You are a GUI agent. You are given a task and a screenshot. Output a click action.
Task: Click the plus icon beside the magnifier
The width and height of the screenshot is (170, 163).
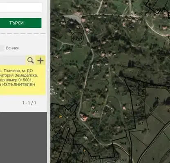pos(40,60)
